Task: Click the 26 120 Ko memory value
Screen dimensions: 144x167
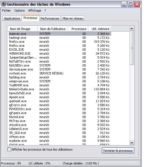Action: click(x=102, y=73)
